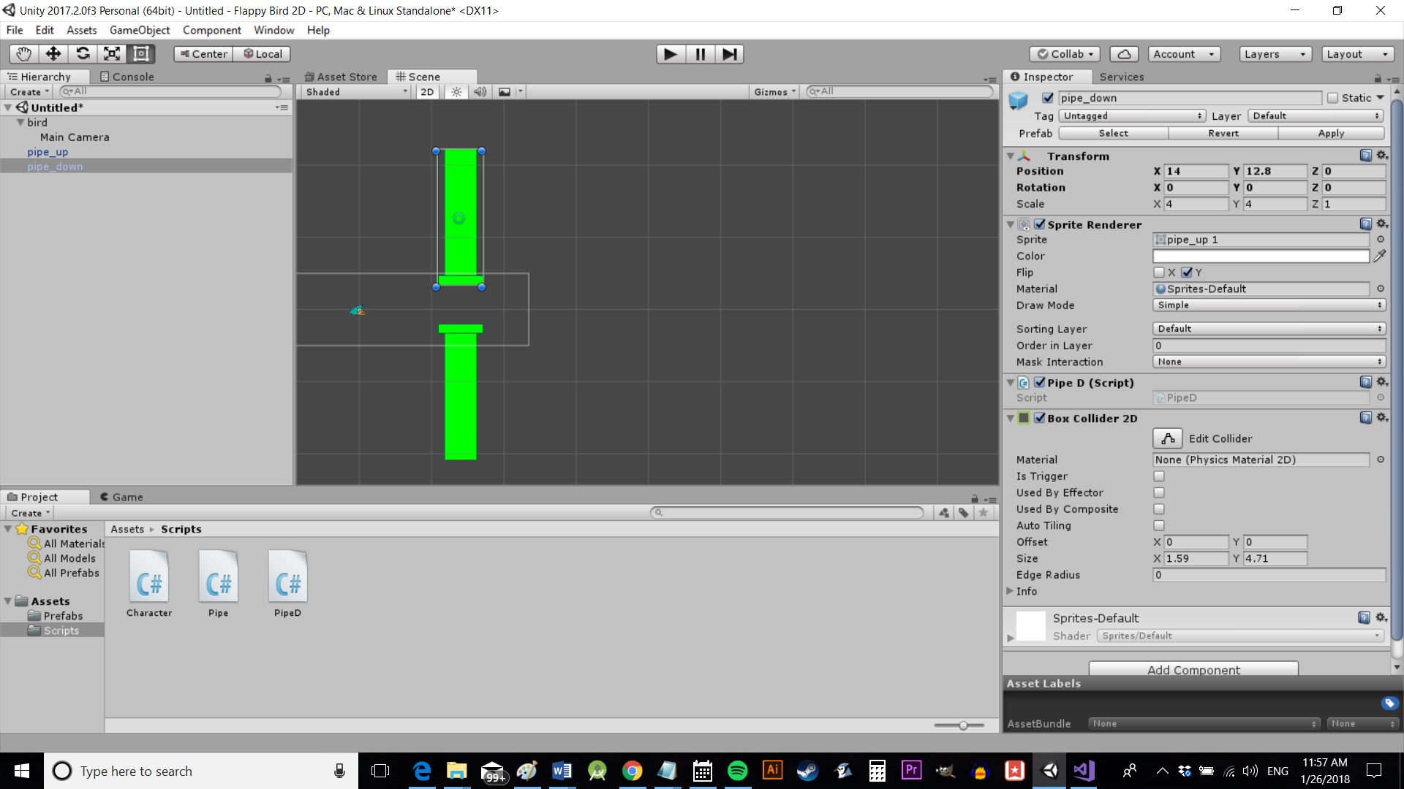1404x789 pixels.
Task: Select the Rotate tool
Action: point(83,54)
